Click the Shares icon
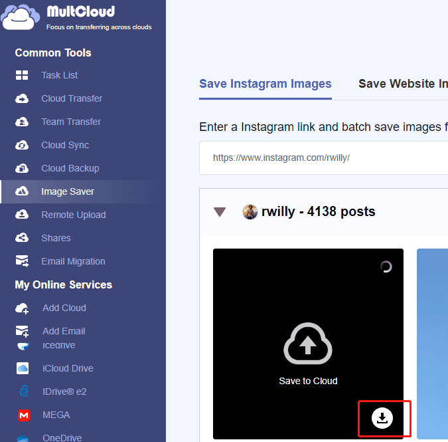The width and height of the screenshot is (448, 442). pos(22,238)
